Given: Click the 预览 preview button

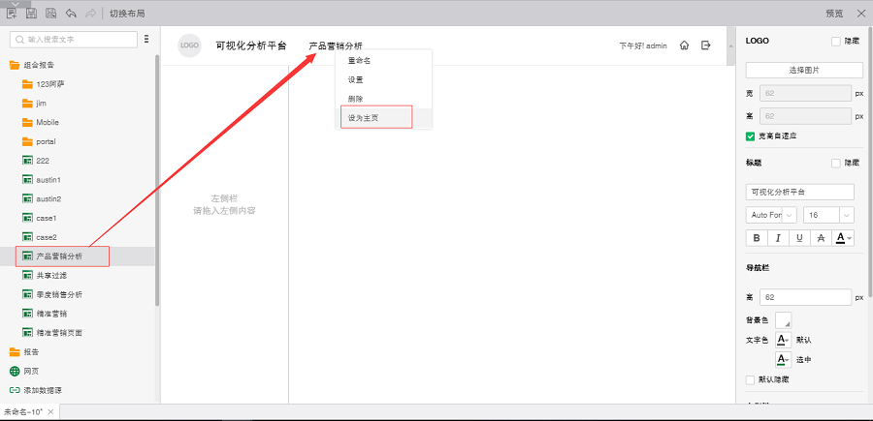Looking at the screenshot, I should point(834,14).
